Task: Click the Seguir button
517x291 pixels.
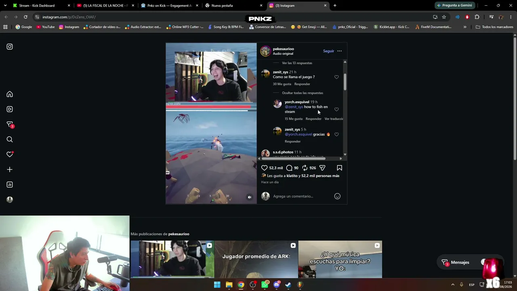Action: (x=328, y=51)
